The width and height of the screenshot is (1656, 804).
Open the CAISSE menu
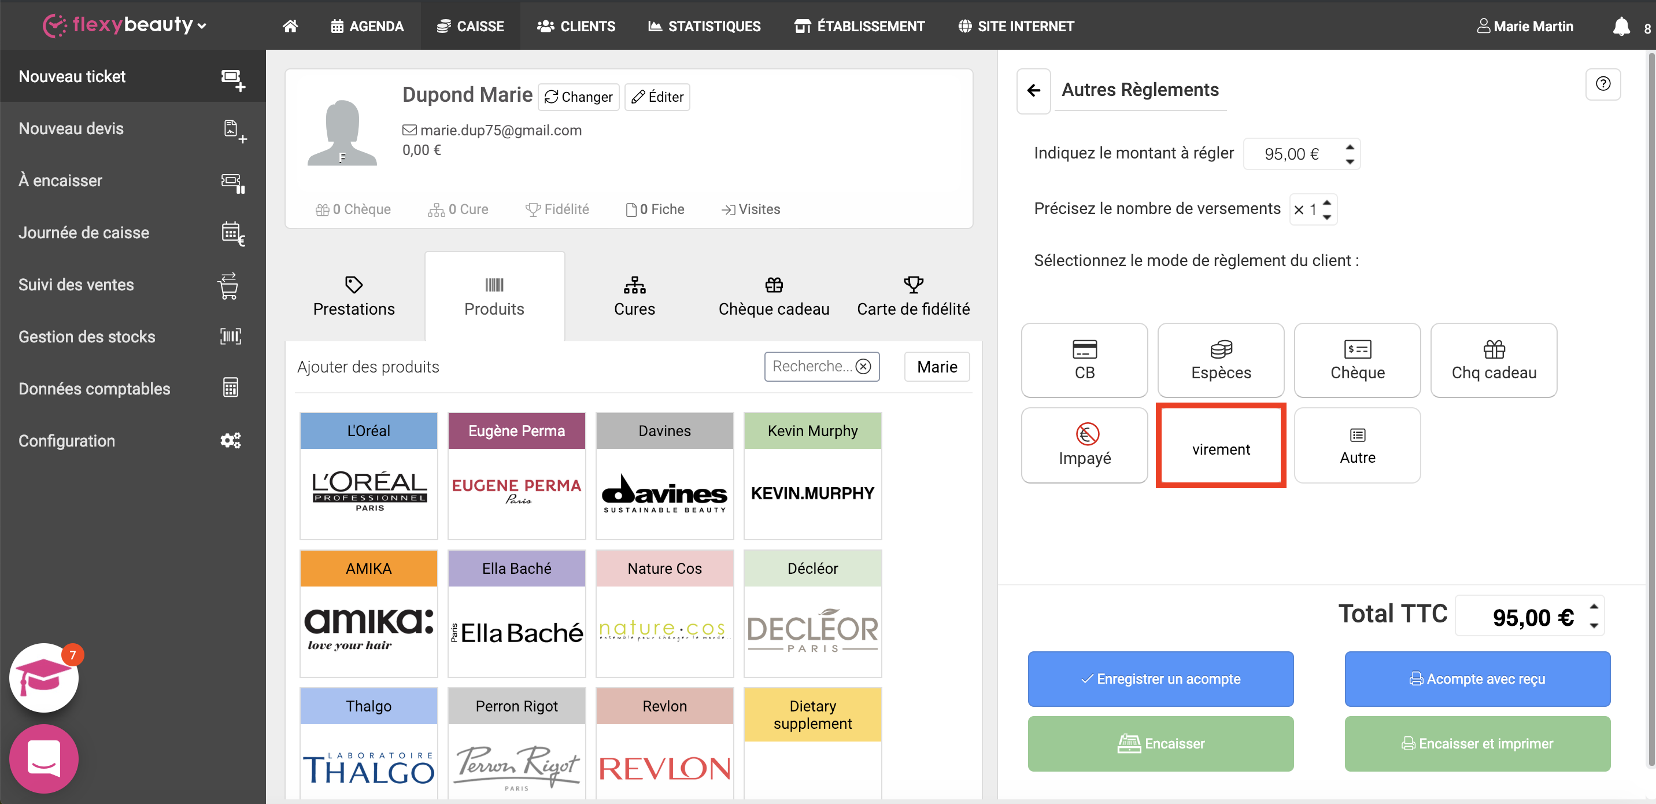tap(470, 27)
